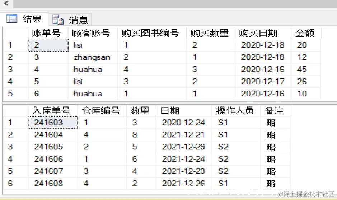Open the 消息 tab
Viewport: 337px width, 200px height.
(x=70, y=20)
